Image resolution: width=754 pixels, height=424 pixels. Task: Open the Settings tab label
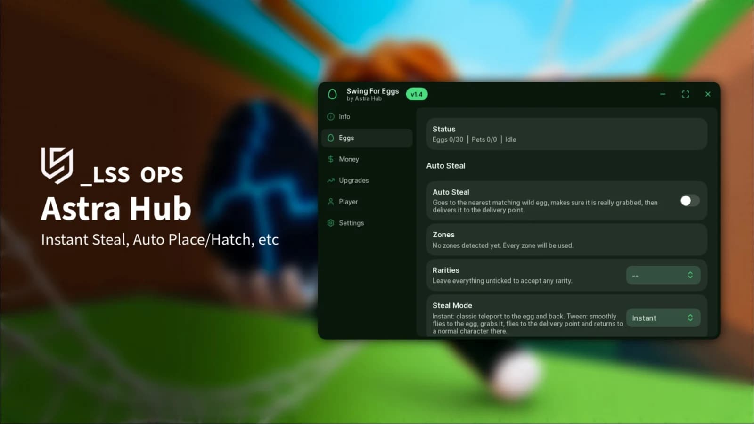pyautogui.click(x=352, y=223)
